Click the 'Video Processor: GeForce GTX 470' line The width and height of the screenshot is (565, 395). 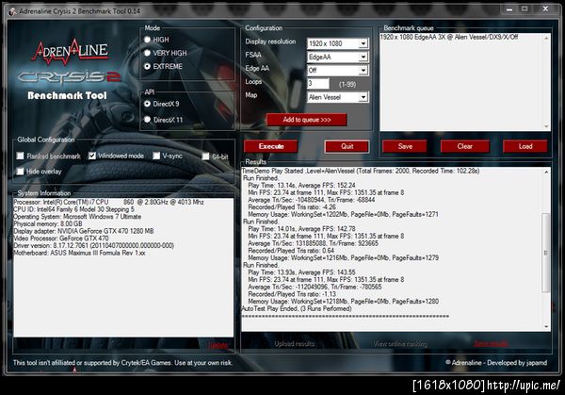61,239
